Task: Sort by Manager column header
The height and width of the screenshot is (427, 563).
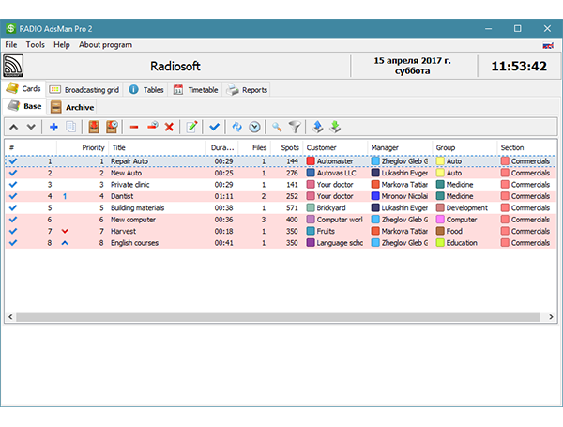Action: tap(400, 147)
